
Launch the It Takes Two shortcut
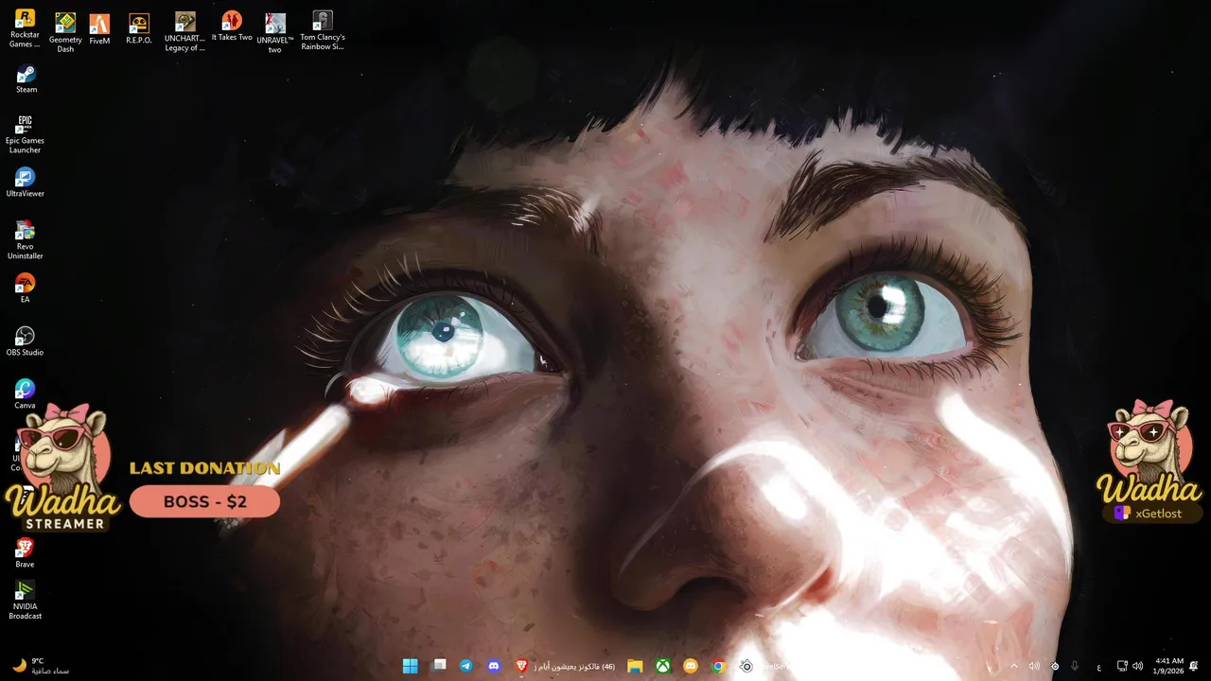232,27
